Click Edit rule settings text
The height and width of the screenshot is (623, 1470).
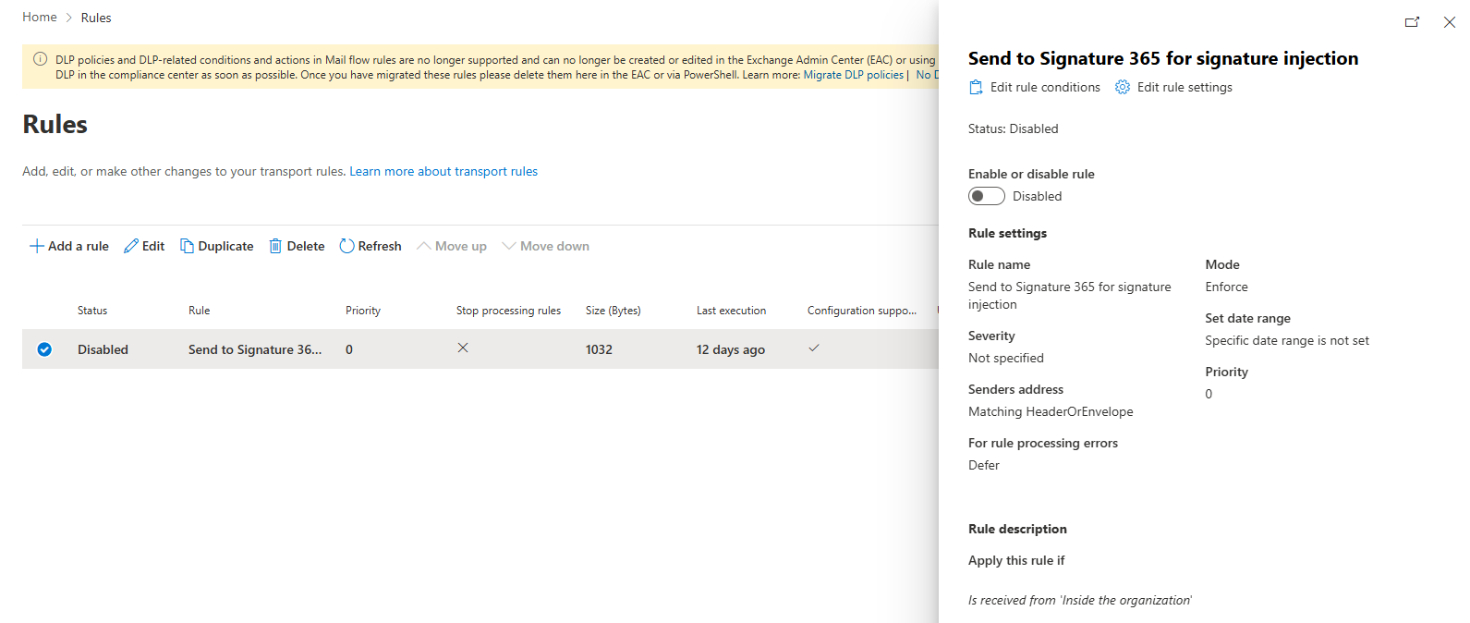click(1185, 87)
